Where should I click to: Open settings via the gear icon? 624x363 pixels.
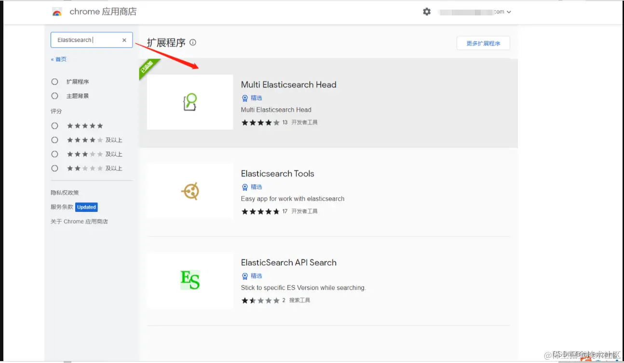click(427, 12)
